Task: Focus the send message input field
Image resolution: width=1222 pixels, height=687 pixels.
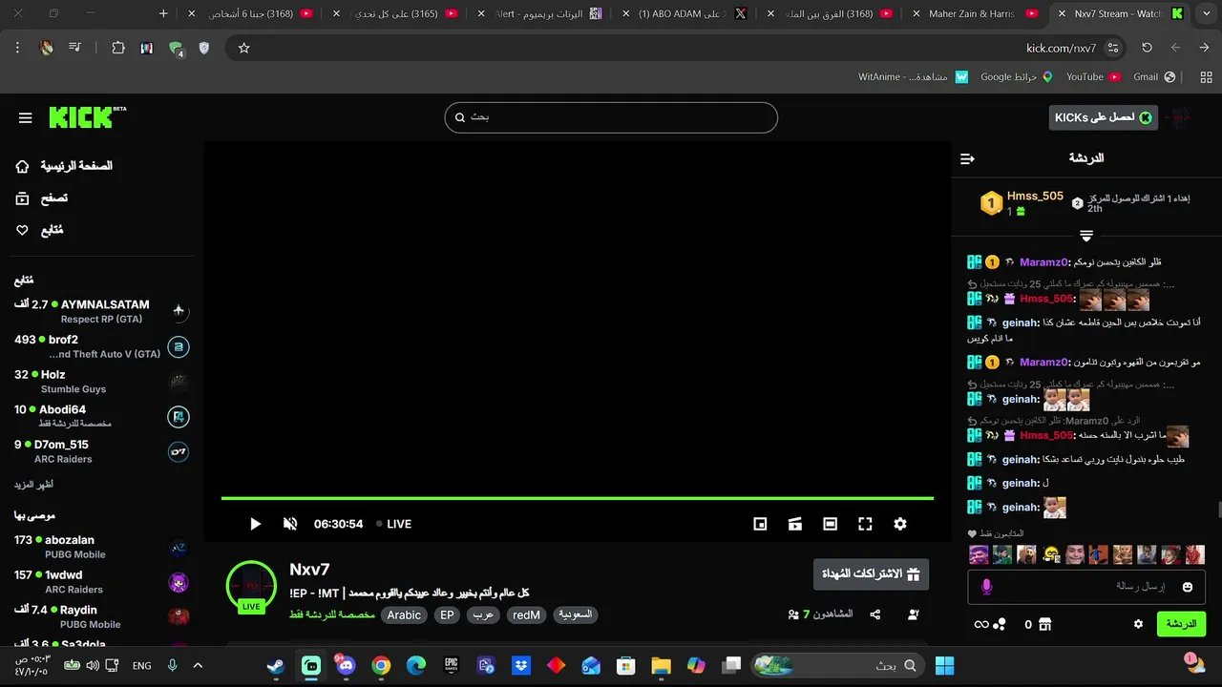Action: [x=1086, y=587]
